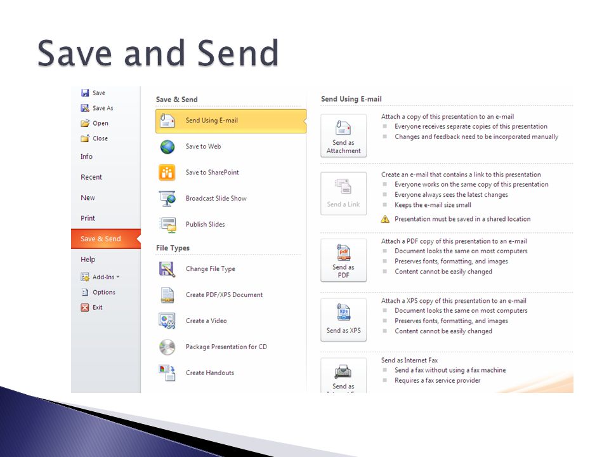The width and height of the screenshot is (609, 457).
Task: Click the Send as Internet Fax button
Action: [x=343, y=375]
